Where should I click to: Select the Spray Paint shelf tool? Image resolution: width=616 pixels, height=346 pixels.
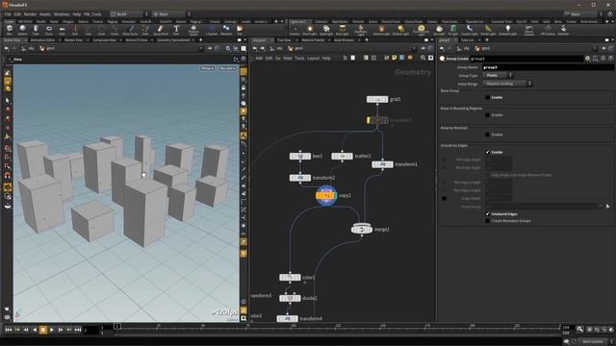[161, 30]
